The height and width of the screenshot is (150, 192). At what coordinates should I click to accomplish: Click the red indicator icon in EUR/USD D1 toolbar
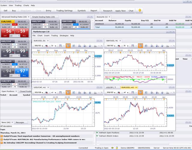pyautogui.click(x=46, y=46)
